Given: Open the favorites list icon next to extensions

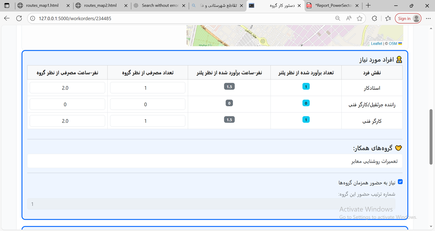Looking at the screenshot, I should tap(388, 18).
